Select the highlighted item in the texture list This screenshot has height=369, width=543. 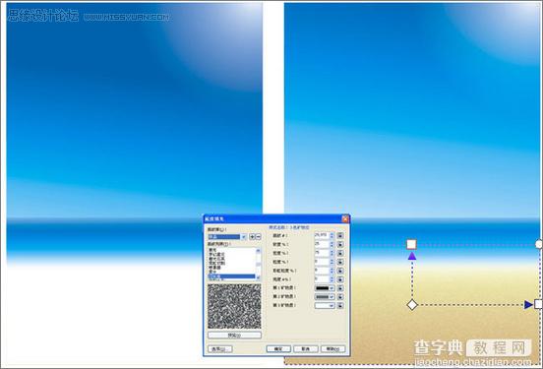point(232,277)
